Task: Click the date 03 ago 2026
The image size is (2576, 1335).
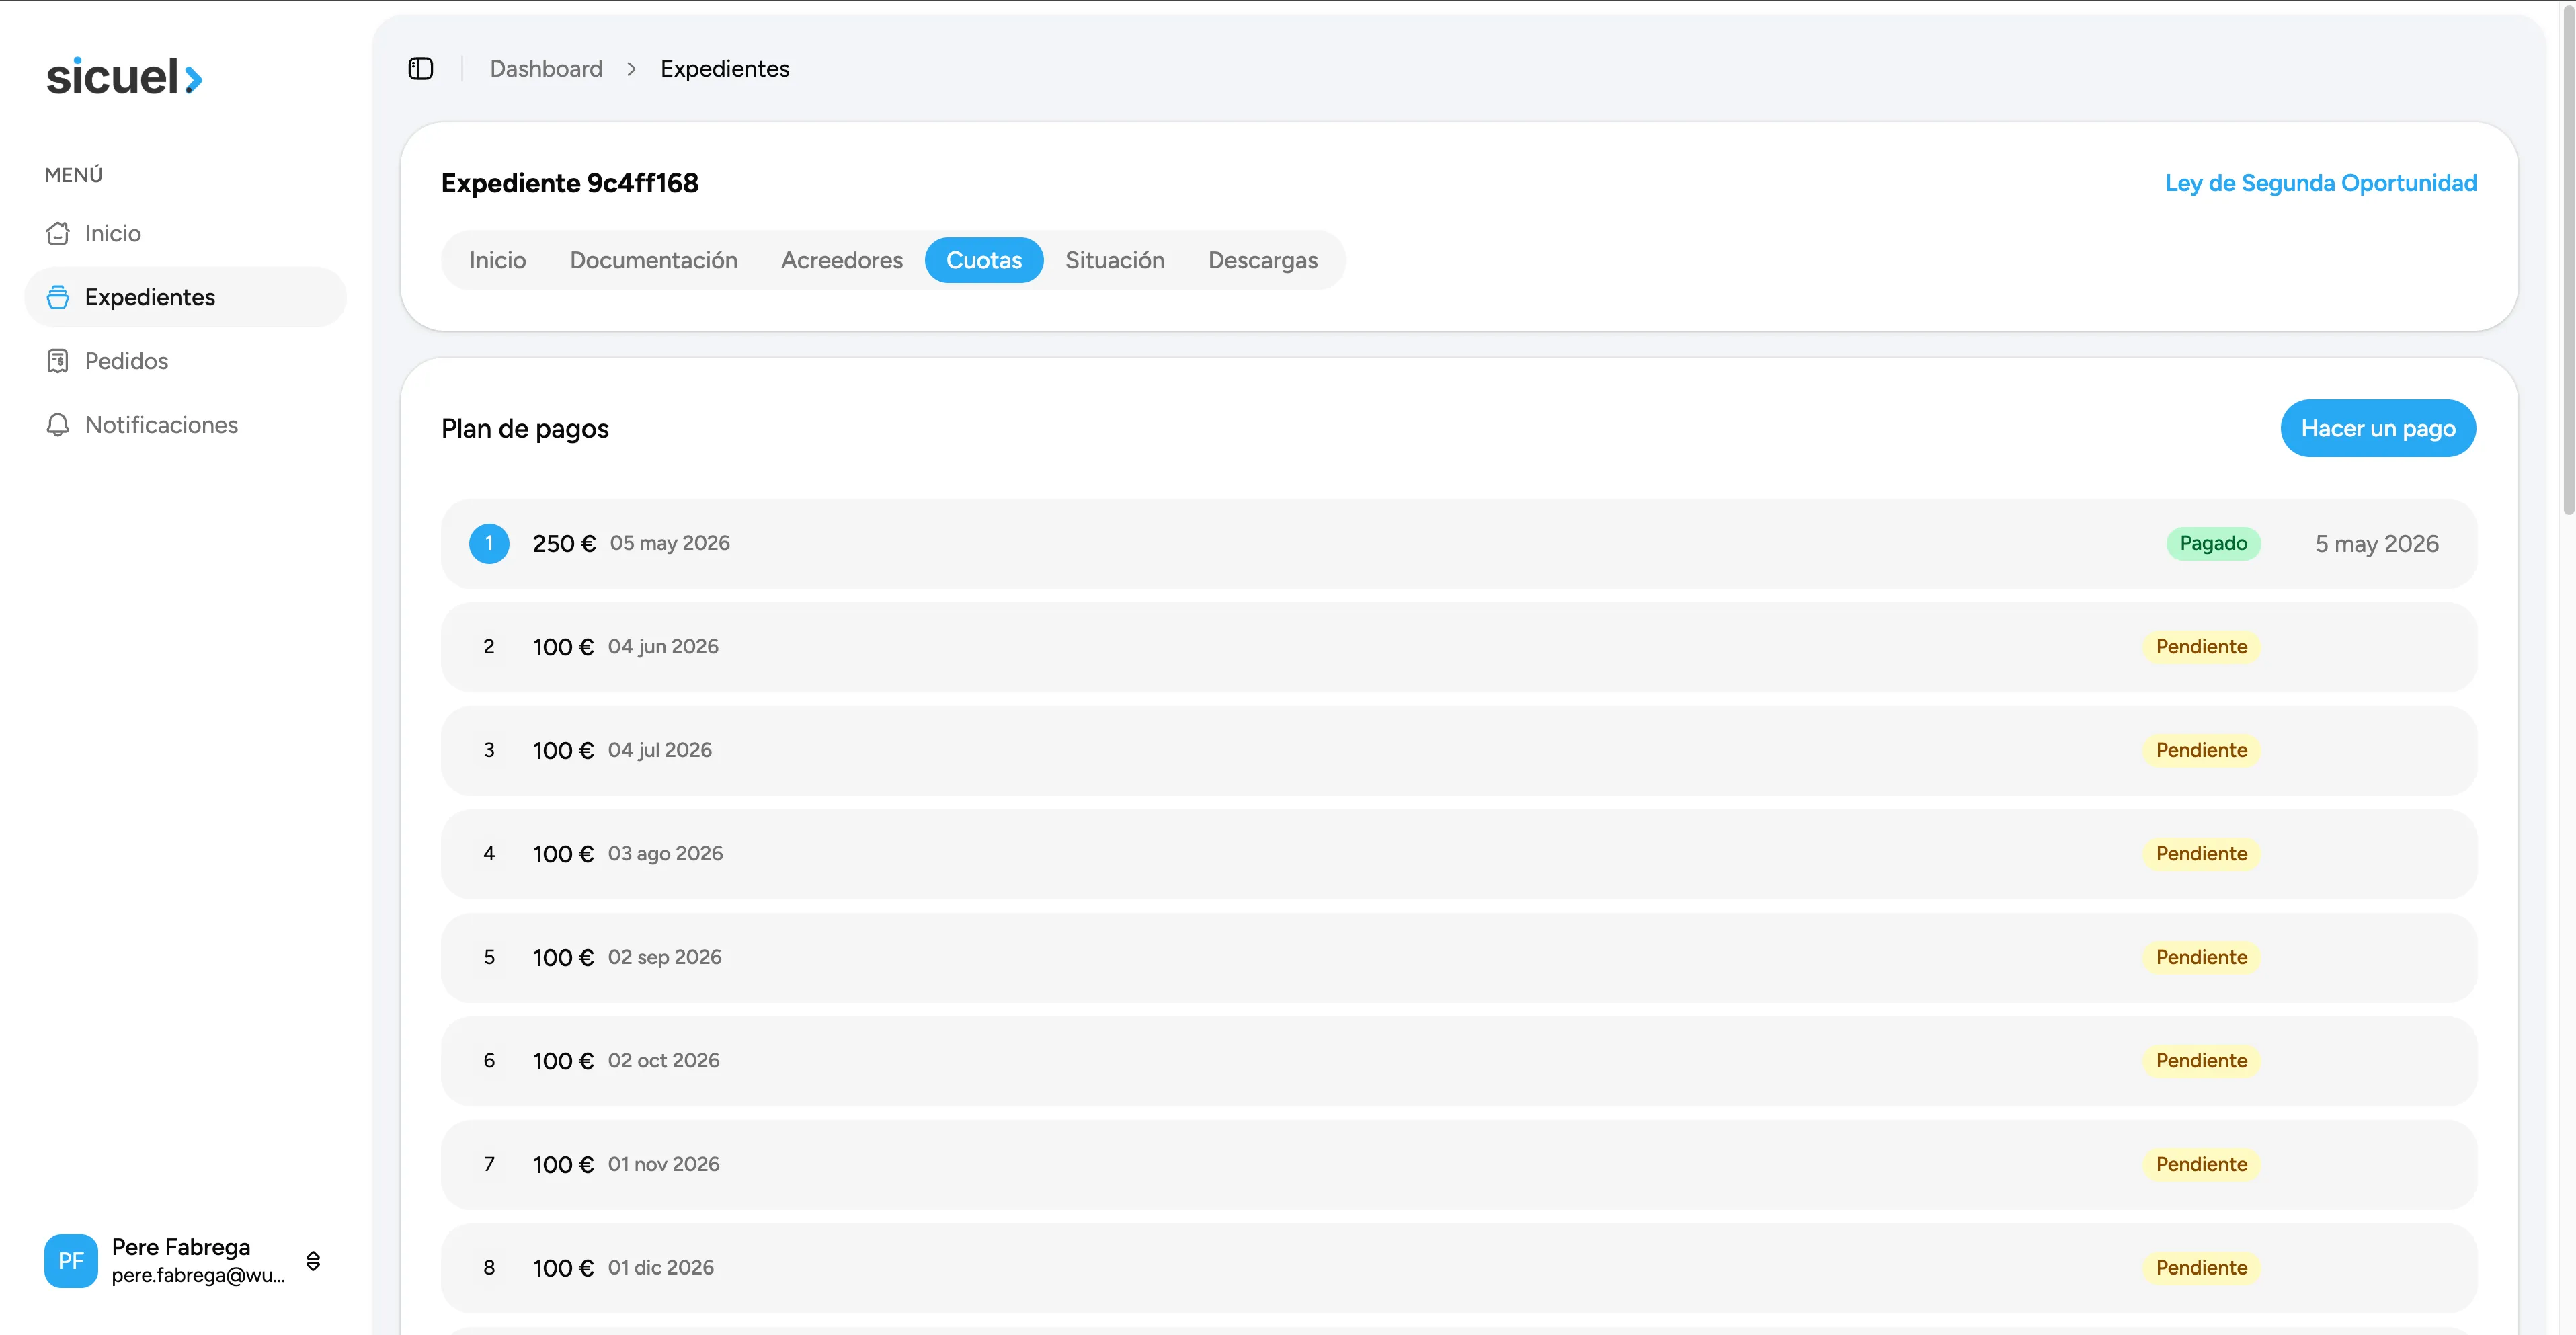Action: tap(665, 854)
